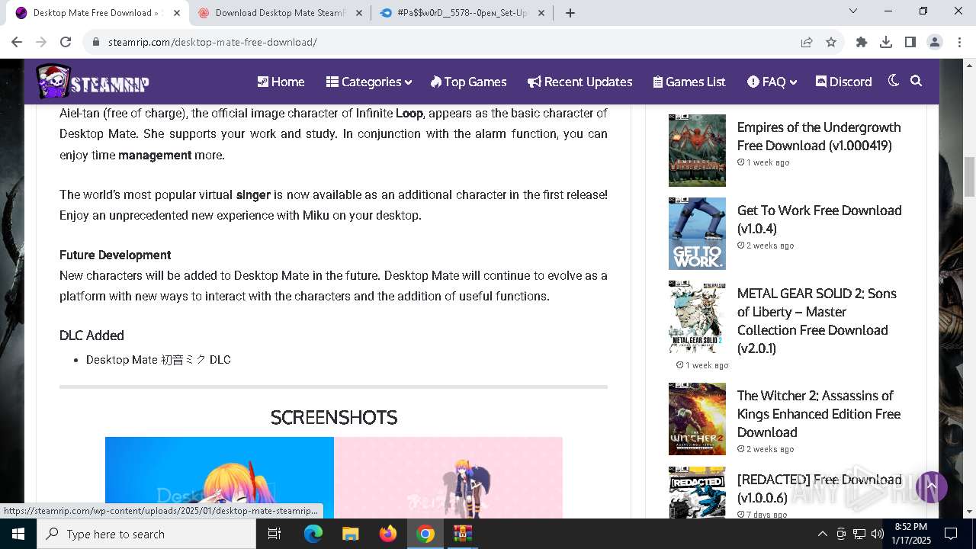Click the "Future Development" heading
976x549 pixels.
(115, 255)
